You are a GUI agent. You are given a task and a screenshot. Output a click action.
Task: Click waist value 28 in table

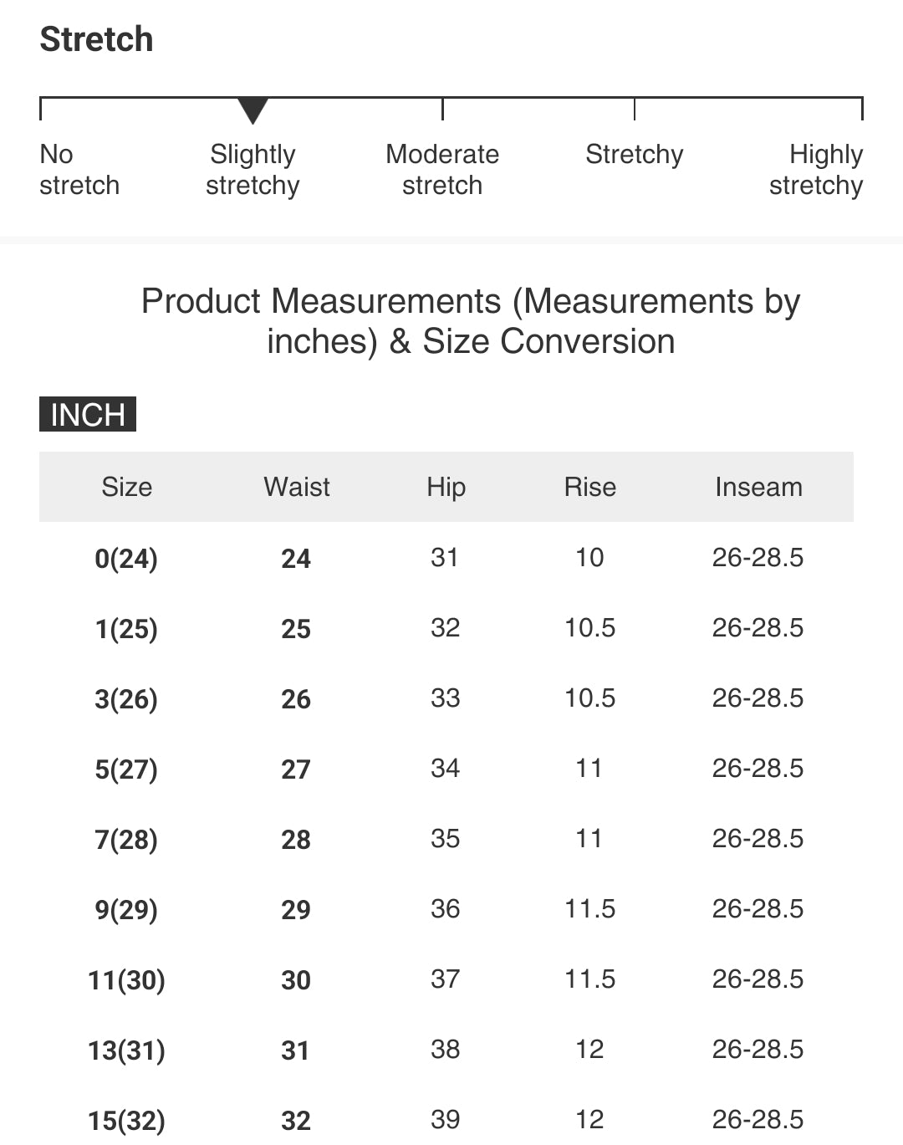pyautogui.click(x=296, y=839)
